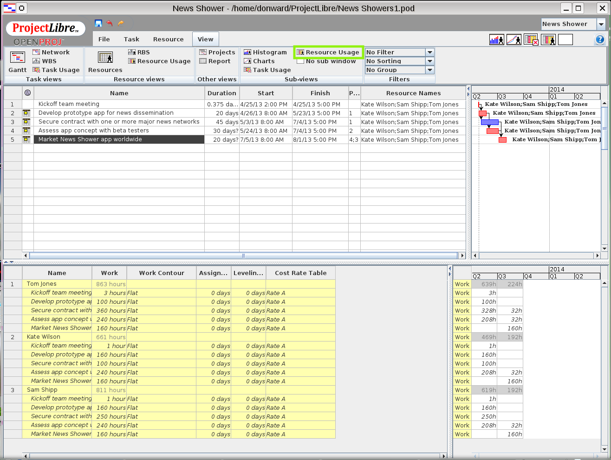611x460 pixels.
Task: Show the Histogram sub-view
Action: [265, 53]
